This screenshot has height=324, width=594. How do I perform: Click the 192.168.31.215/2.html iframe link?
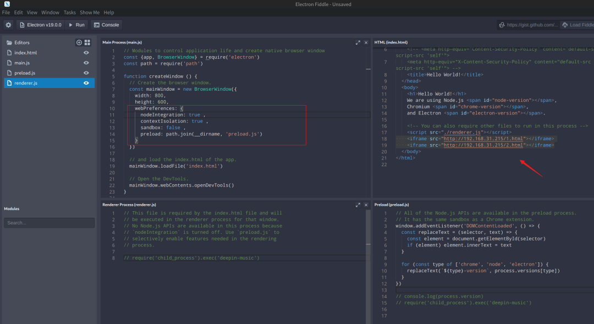pyautogui.click(x=483, y=145)
